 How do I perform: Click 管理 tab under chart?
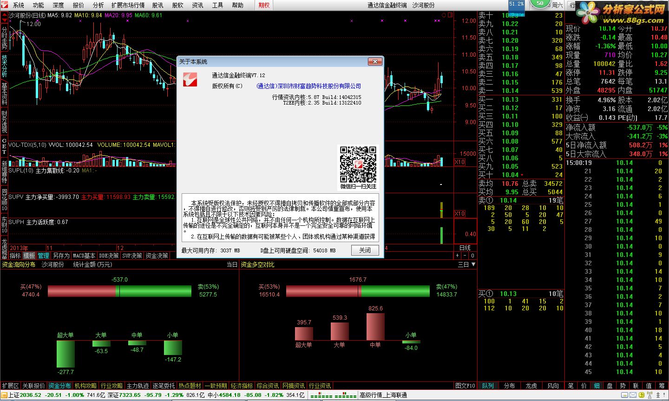(44, 256)
